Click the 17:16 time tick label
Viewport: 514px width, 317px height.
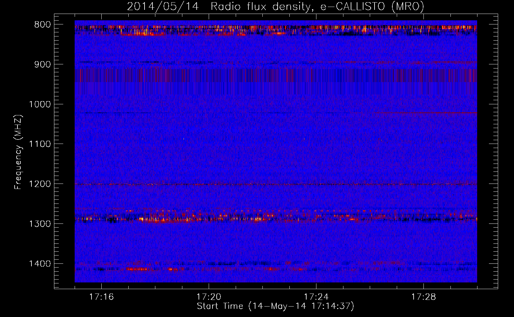(101, 297)
